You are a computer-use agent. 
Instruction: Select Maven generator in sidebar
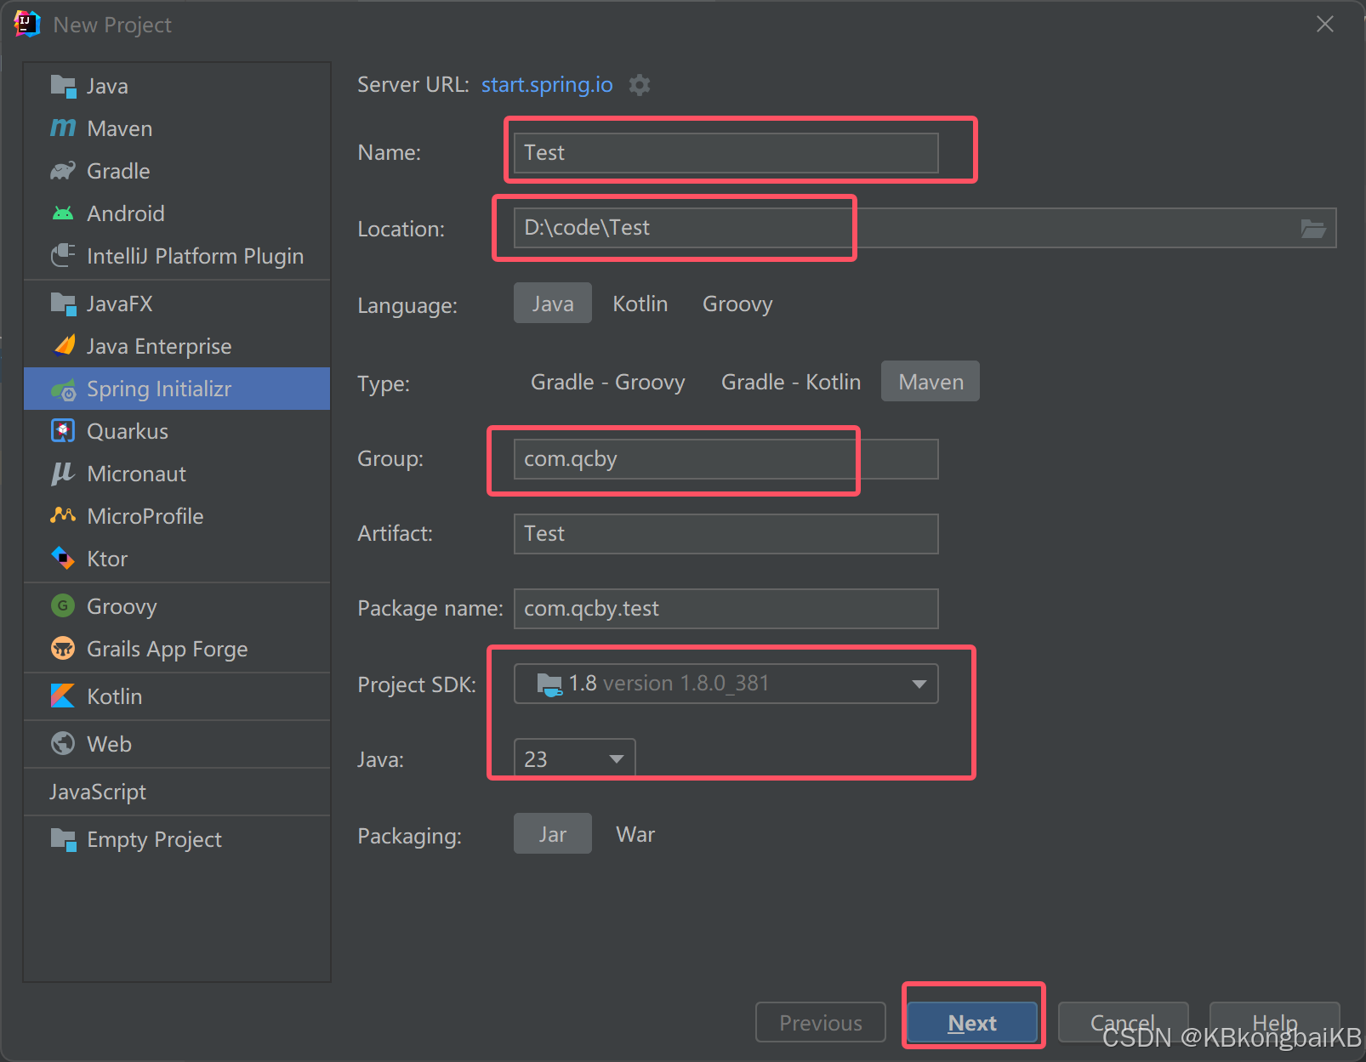[x=177, y=128]
